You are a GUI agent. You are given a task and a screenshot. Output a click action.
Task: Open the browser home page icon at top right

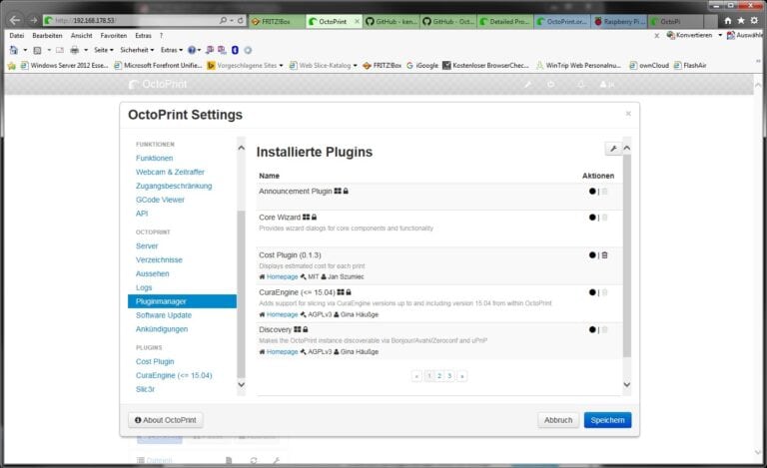(728, 21)
